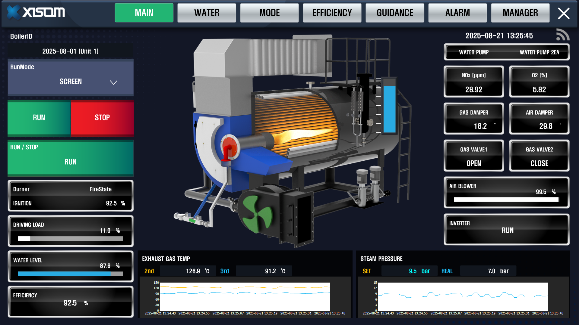This screenshot has height=325, width=579.
Task: Switch to the WATER tab
Action: [x=207, y=13]
